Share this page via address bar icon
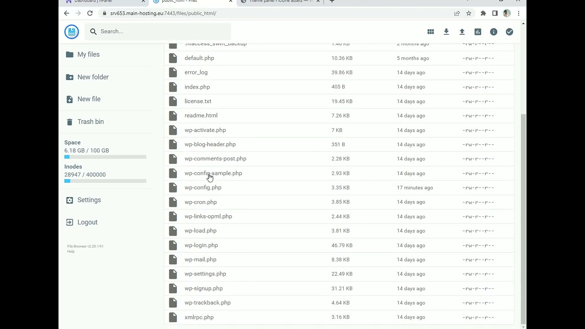Screen dimensions: 585x329 457,13
